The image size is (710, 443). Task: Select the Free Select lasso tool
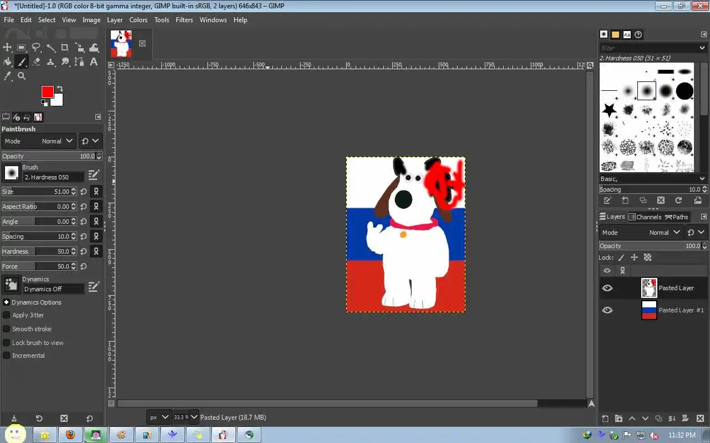pyautogui.click(x=36, y=48)
